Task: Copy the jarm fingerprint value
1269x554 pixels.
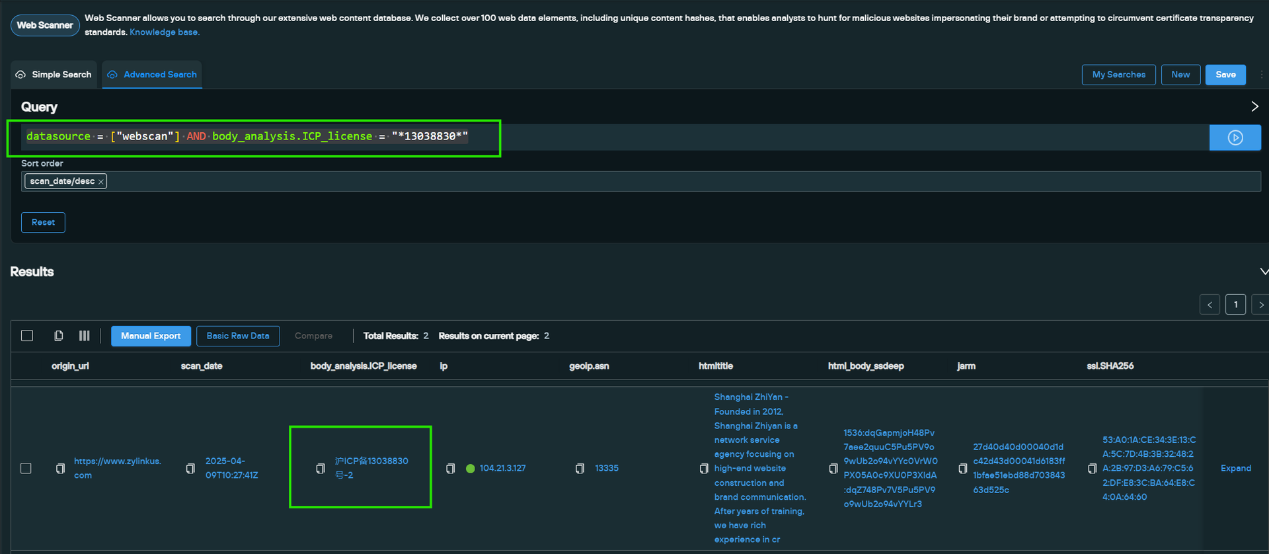Action: coord(963,468)
